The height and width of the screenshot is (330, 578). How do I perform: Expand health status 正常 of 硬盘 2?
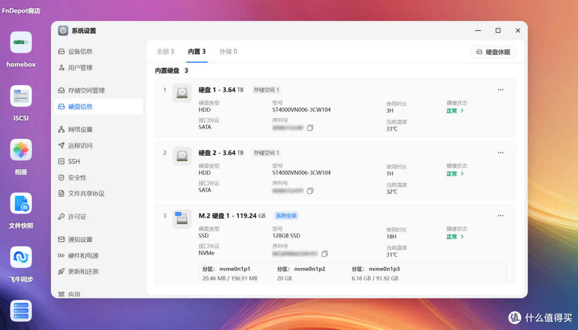(455, 173)
